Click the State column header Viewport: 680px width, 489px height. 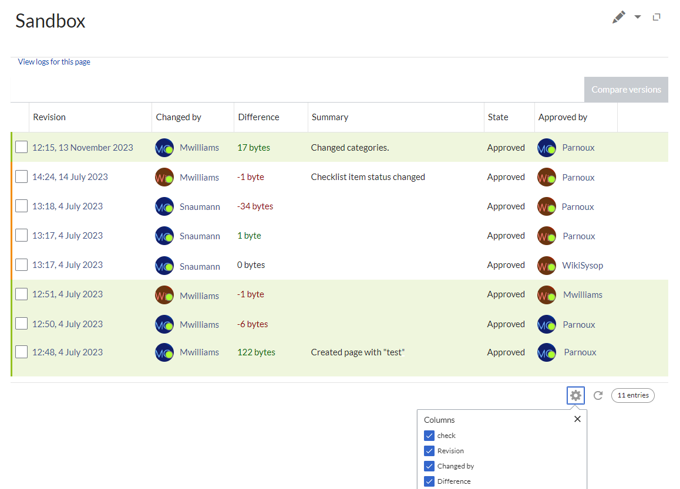pos(509,117)
